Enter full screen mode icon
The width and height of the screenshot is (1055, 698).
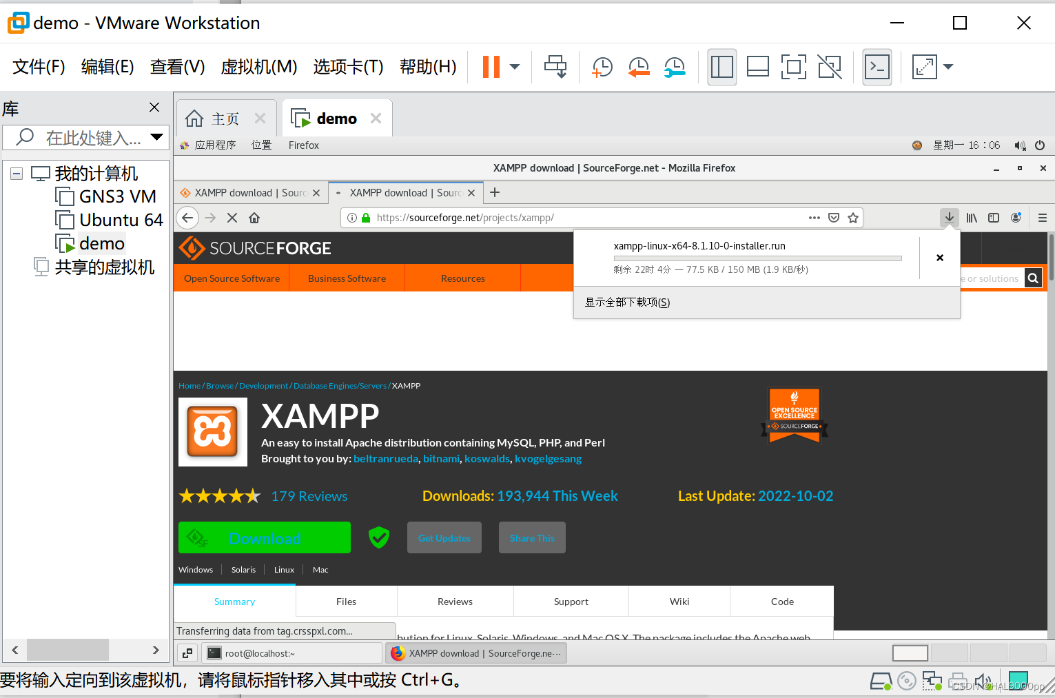[x=794, y=67]
